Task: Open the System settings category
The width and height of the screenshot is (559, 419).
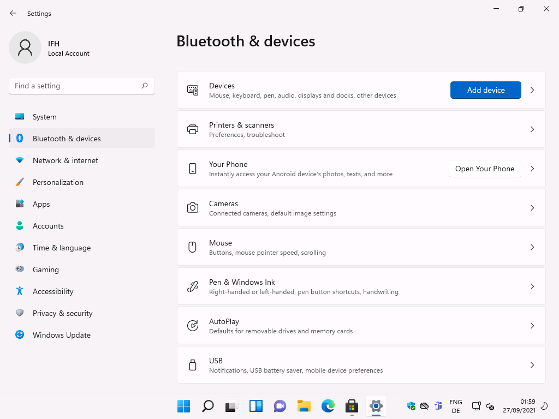Action: 45,117
